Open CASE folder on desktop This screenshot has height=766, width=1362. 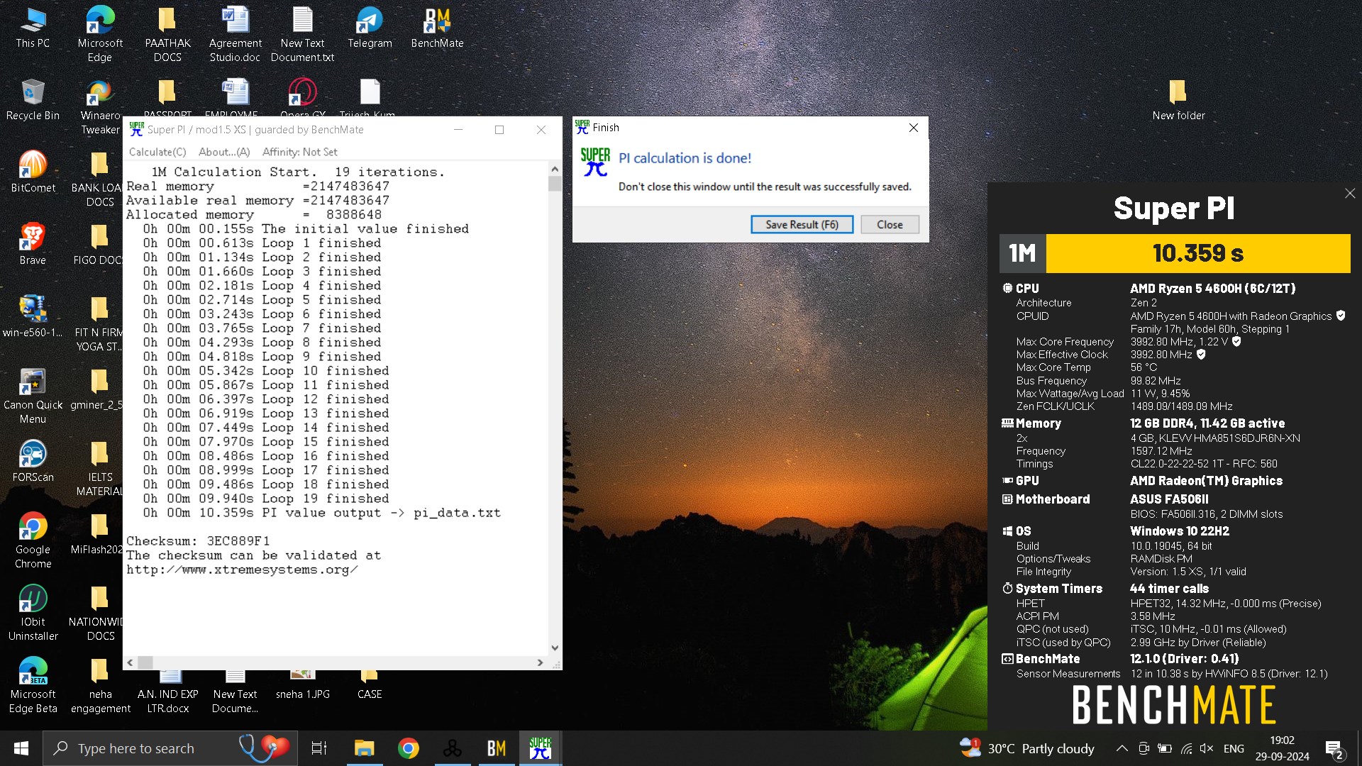coord(370,686)
